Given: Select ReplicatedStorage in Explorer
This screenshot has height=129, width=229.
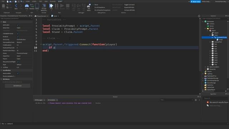Looking at the screenshot, I should coord(213,78).
